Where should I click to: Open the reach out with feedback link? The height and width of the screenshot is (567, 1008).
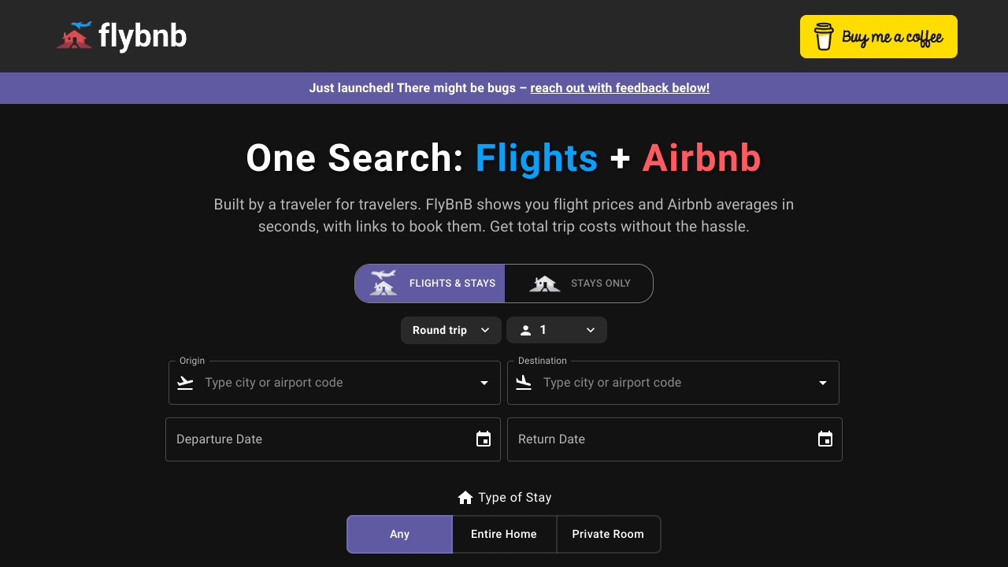pos(620,87)
